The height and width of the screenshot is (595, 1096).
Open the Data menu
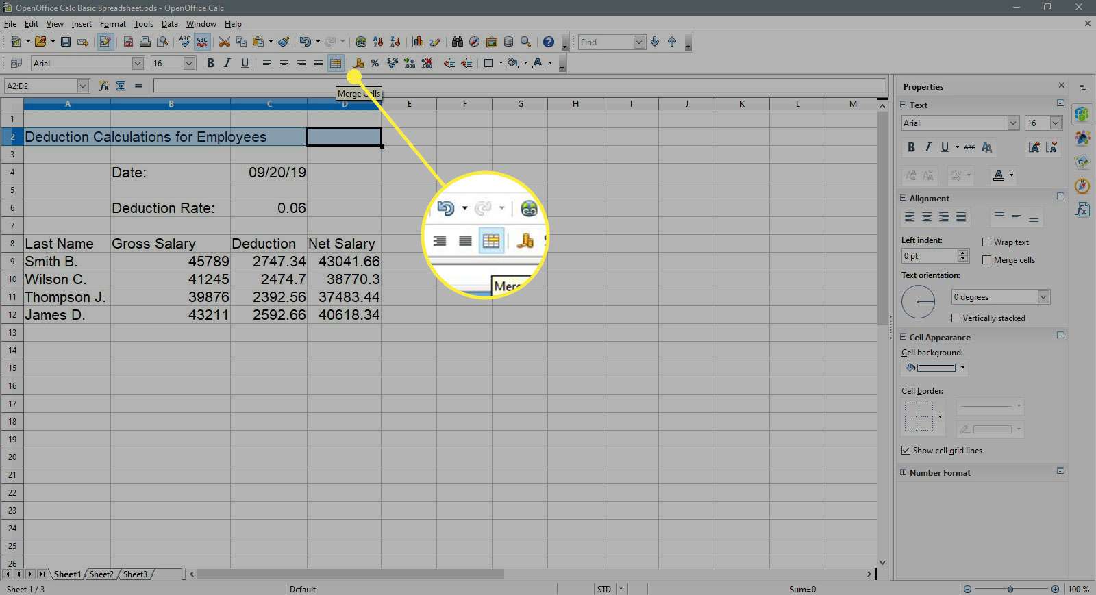click(x=170, y=24)
